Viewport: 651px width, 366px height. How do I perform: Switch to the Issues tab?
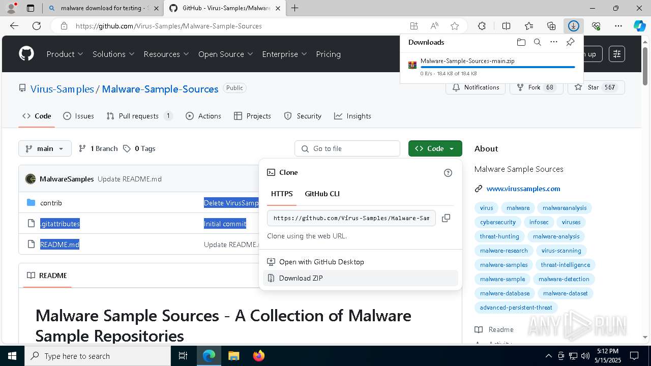click(78, 116)
